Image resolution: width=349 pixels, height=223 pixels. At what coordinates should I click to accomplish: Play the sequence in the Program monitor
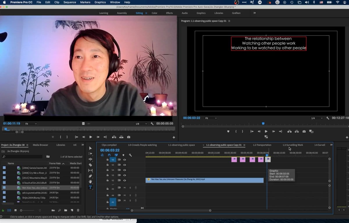(266, 132)
